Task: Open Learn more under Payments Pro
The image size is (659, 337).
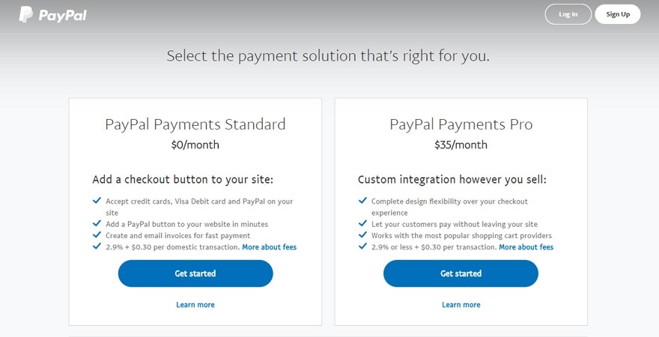Action: (461, 305)
